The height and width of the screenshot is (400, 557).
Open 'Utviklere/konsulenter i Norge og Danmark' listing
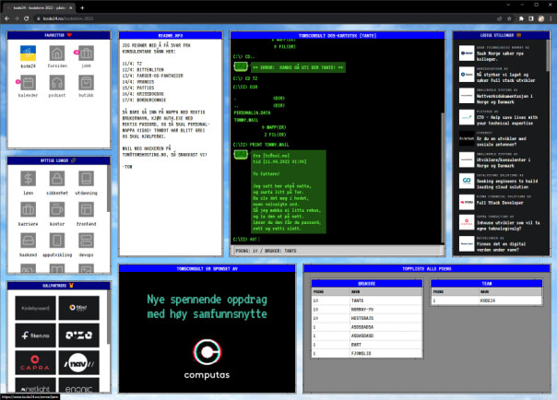point(502,160)
